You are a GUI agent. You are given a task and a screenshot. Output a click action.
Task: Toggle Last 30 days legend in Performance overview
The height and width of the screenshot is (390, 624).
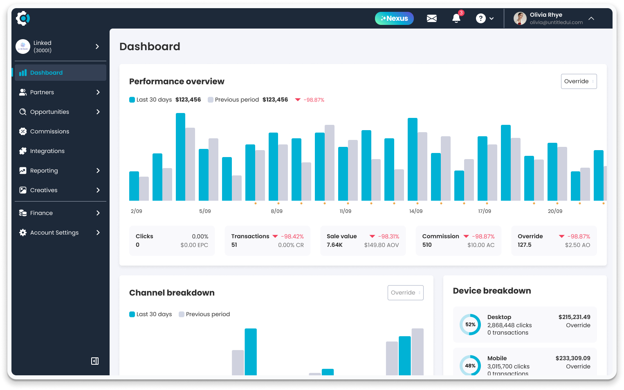150,100
